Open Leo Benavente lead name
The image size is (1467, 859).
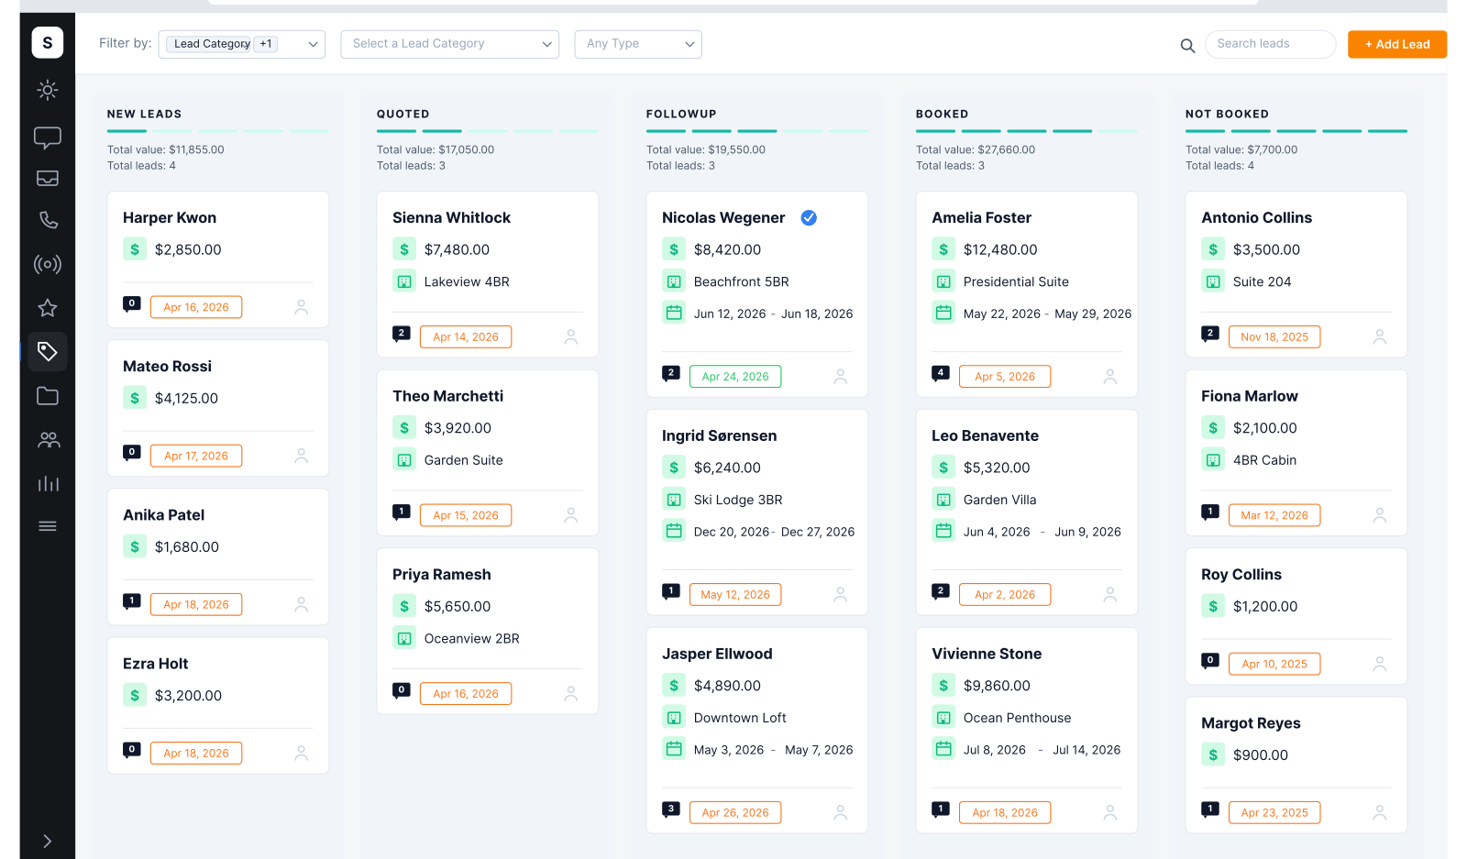[985, 435]
